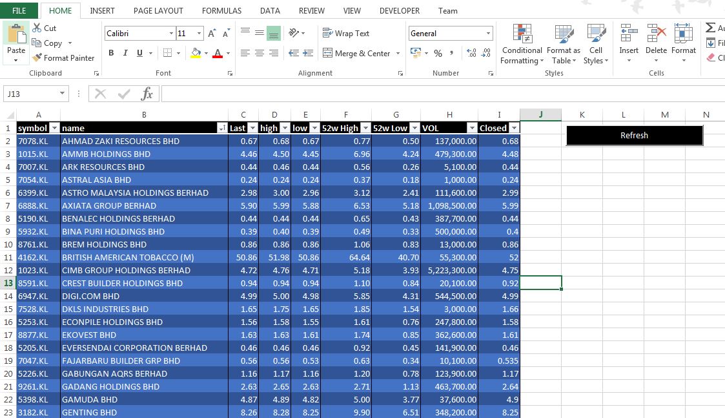Click the formula bar input

443,94
